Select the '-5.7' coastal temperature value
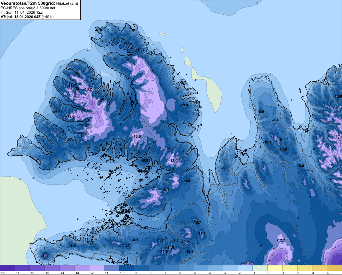Viewport: 342px width, 275px height. tap(183, 82)
